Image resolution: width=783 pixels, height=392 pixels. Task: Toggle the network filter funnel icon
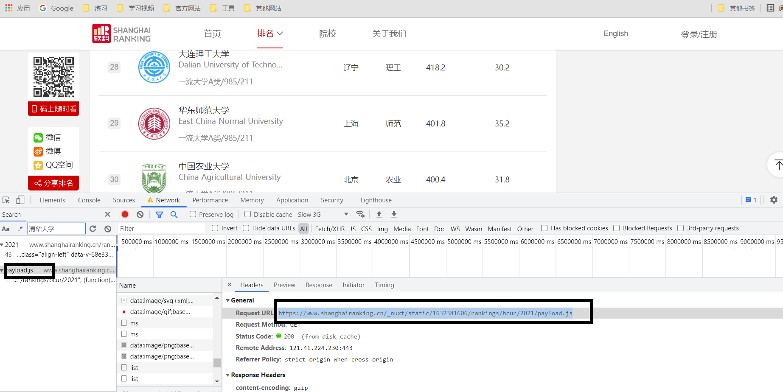[x=159, y=214]
